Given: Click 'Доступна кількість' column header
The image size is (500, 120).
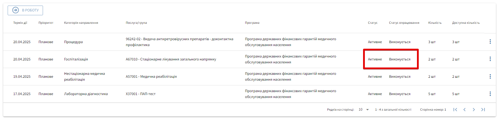Looking at the screenshot, I should click(466, 23).
